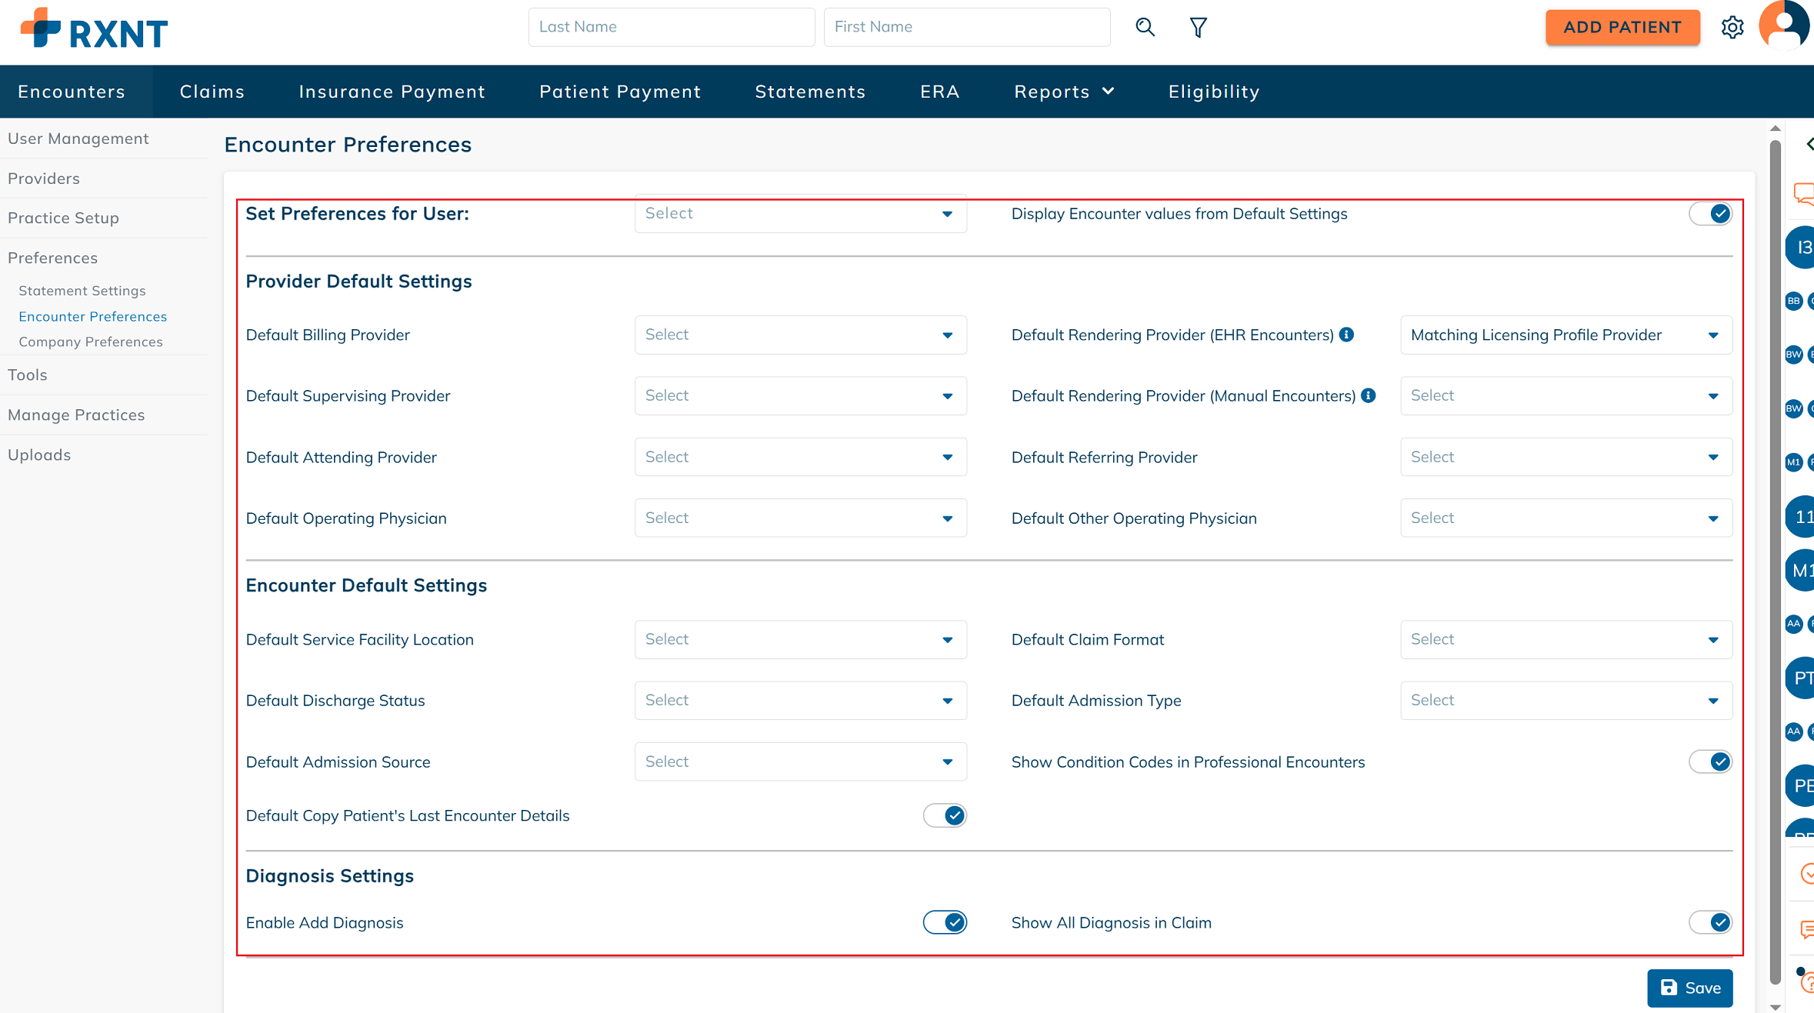Open the Set Preferences for User dropdown

[x=800, y=214]
